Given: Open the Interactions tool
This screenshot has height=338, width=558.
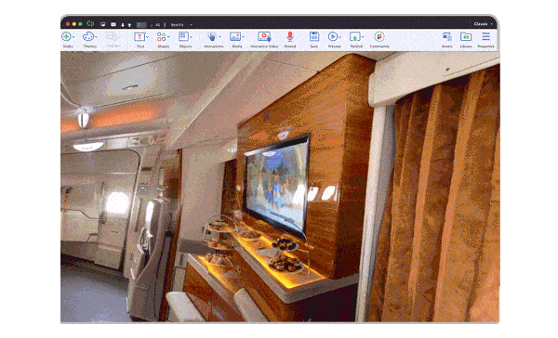Looking at the screenshot, I should point(212,36).
